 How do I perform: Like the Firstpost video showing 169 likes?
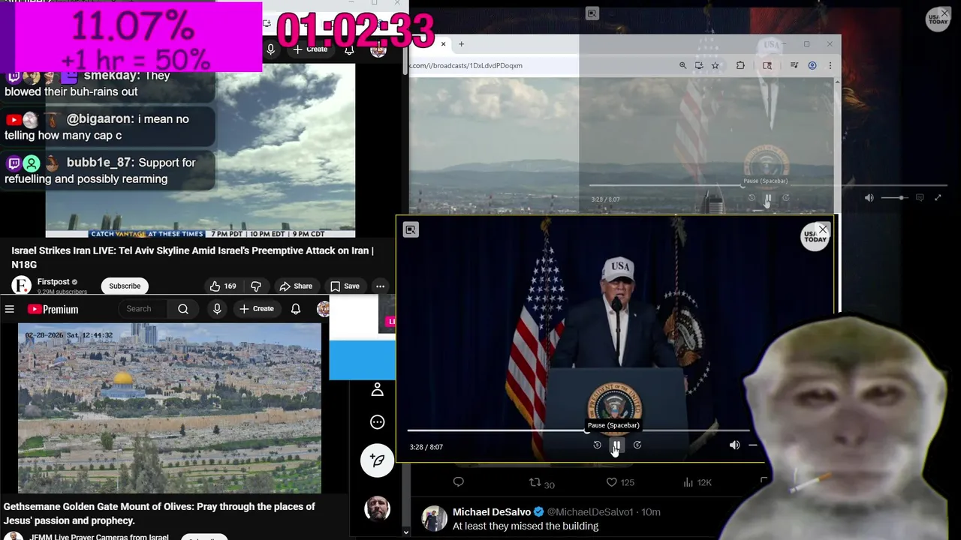point(221,286)
